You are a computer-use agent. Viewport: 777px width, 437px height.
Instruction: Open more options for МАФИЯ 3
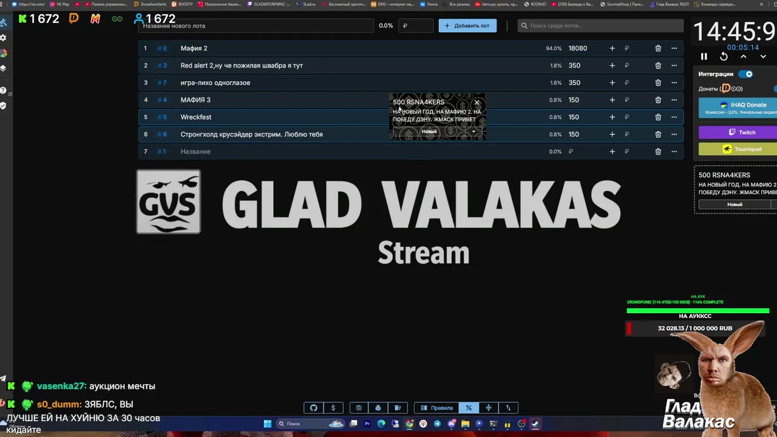[674, 100]
